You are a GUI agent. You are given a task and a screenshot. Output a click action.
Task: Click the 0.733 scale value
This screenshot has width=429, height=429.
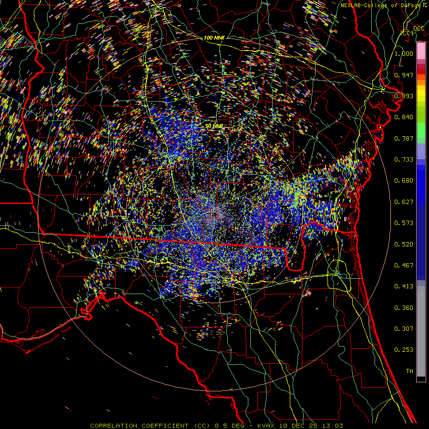point(404,160)
